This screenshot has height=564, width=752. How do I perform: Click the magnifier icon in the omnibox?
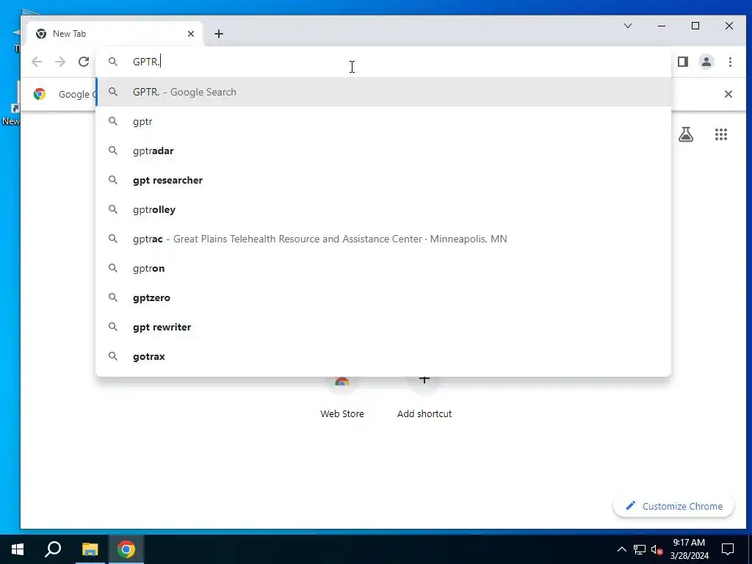click(x=112, y=62)
